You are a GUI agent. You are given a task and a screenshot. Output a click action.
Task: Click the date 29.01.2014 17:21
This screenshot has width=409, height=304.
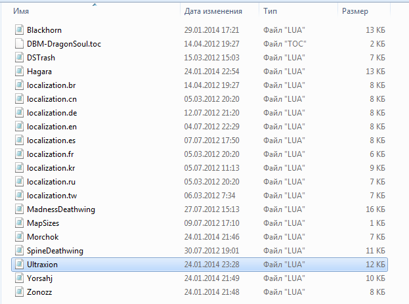[211, 30]
